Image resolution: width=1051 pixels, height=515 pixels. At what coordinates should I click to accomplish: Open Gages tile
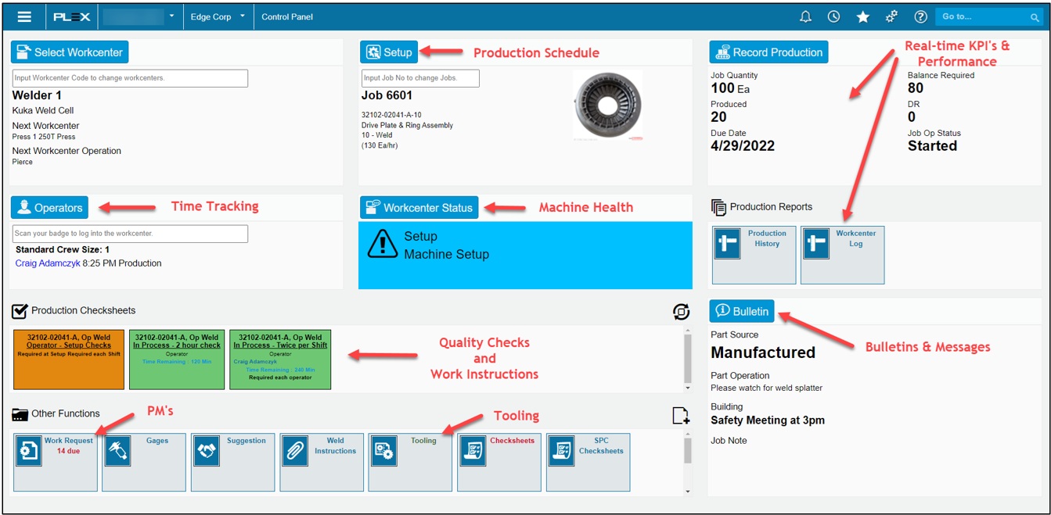pyautogui.click(x=144, y=463)
